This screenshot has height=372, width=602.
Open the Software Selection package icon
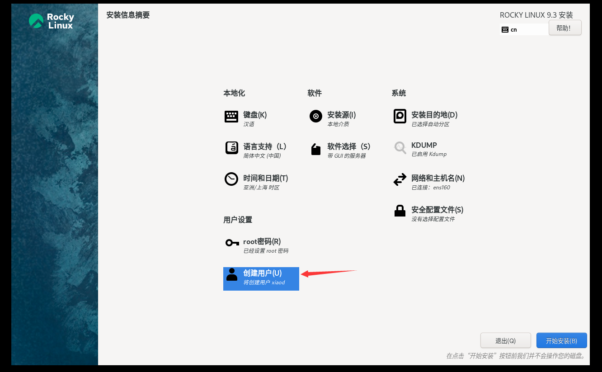point(316,149)
